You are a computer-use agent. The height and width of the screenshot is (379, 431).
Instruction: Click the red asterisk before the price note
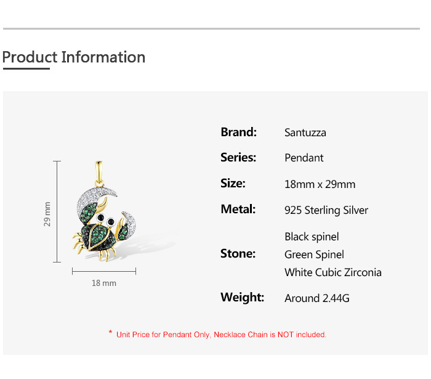(x=110, y=333)
